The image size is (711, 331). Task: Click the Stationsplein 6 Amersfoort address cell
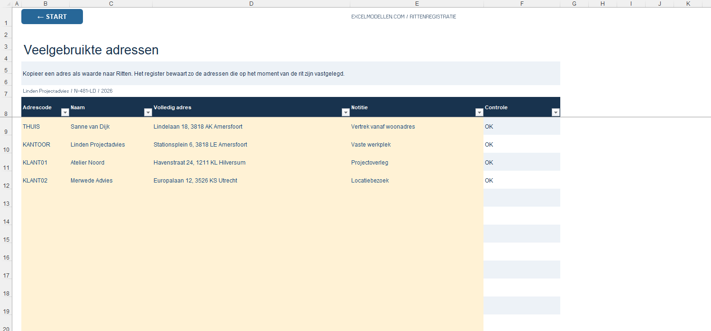[251, 144]
